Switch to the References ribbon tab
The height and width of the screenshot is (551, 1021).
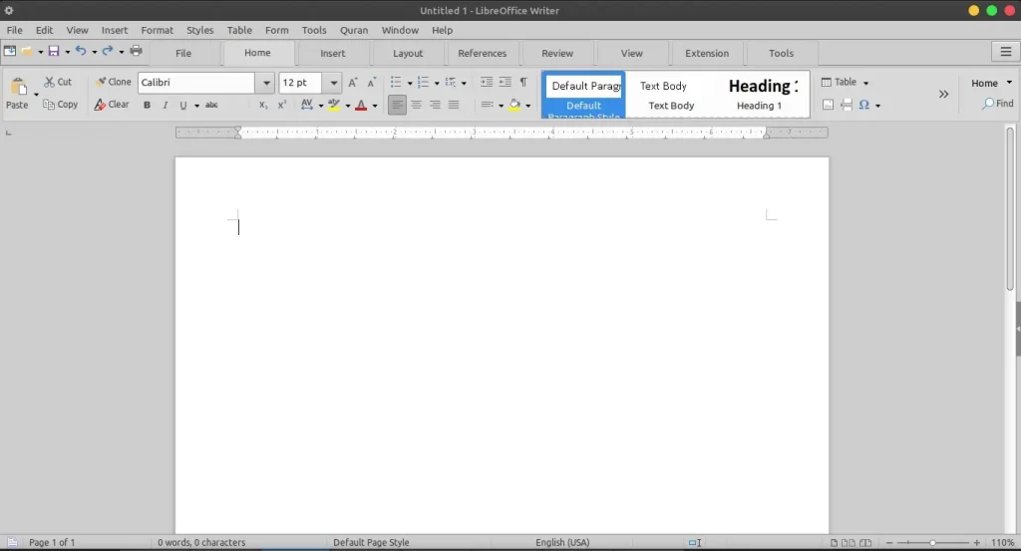click(x=482, y=54)
